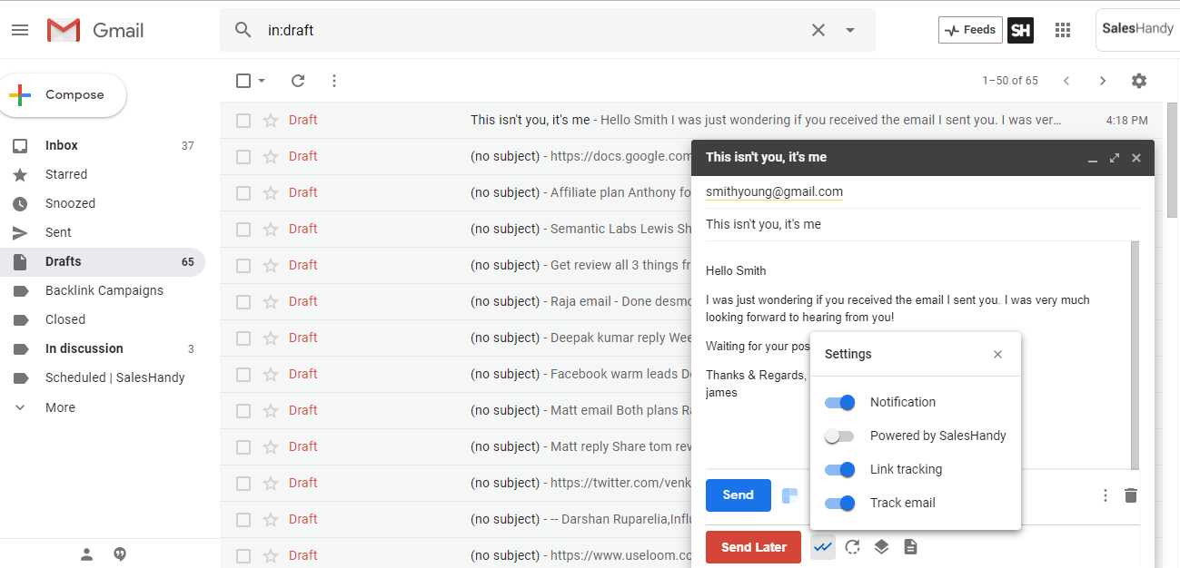Viewport: 1180px width, 568px height.
Task: Click the compose subject field
Action: pyautogui.click(x=922, y=224)
